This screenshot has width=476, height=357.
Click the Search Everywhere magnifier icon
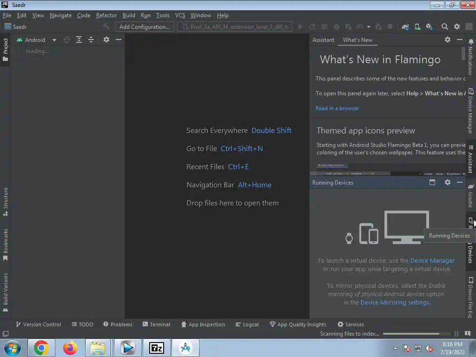point(445,27)
